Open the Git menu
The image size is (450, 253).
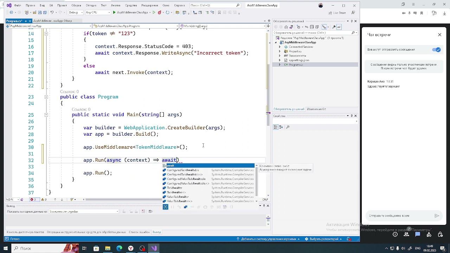51,5
